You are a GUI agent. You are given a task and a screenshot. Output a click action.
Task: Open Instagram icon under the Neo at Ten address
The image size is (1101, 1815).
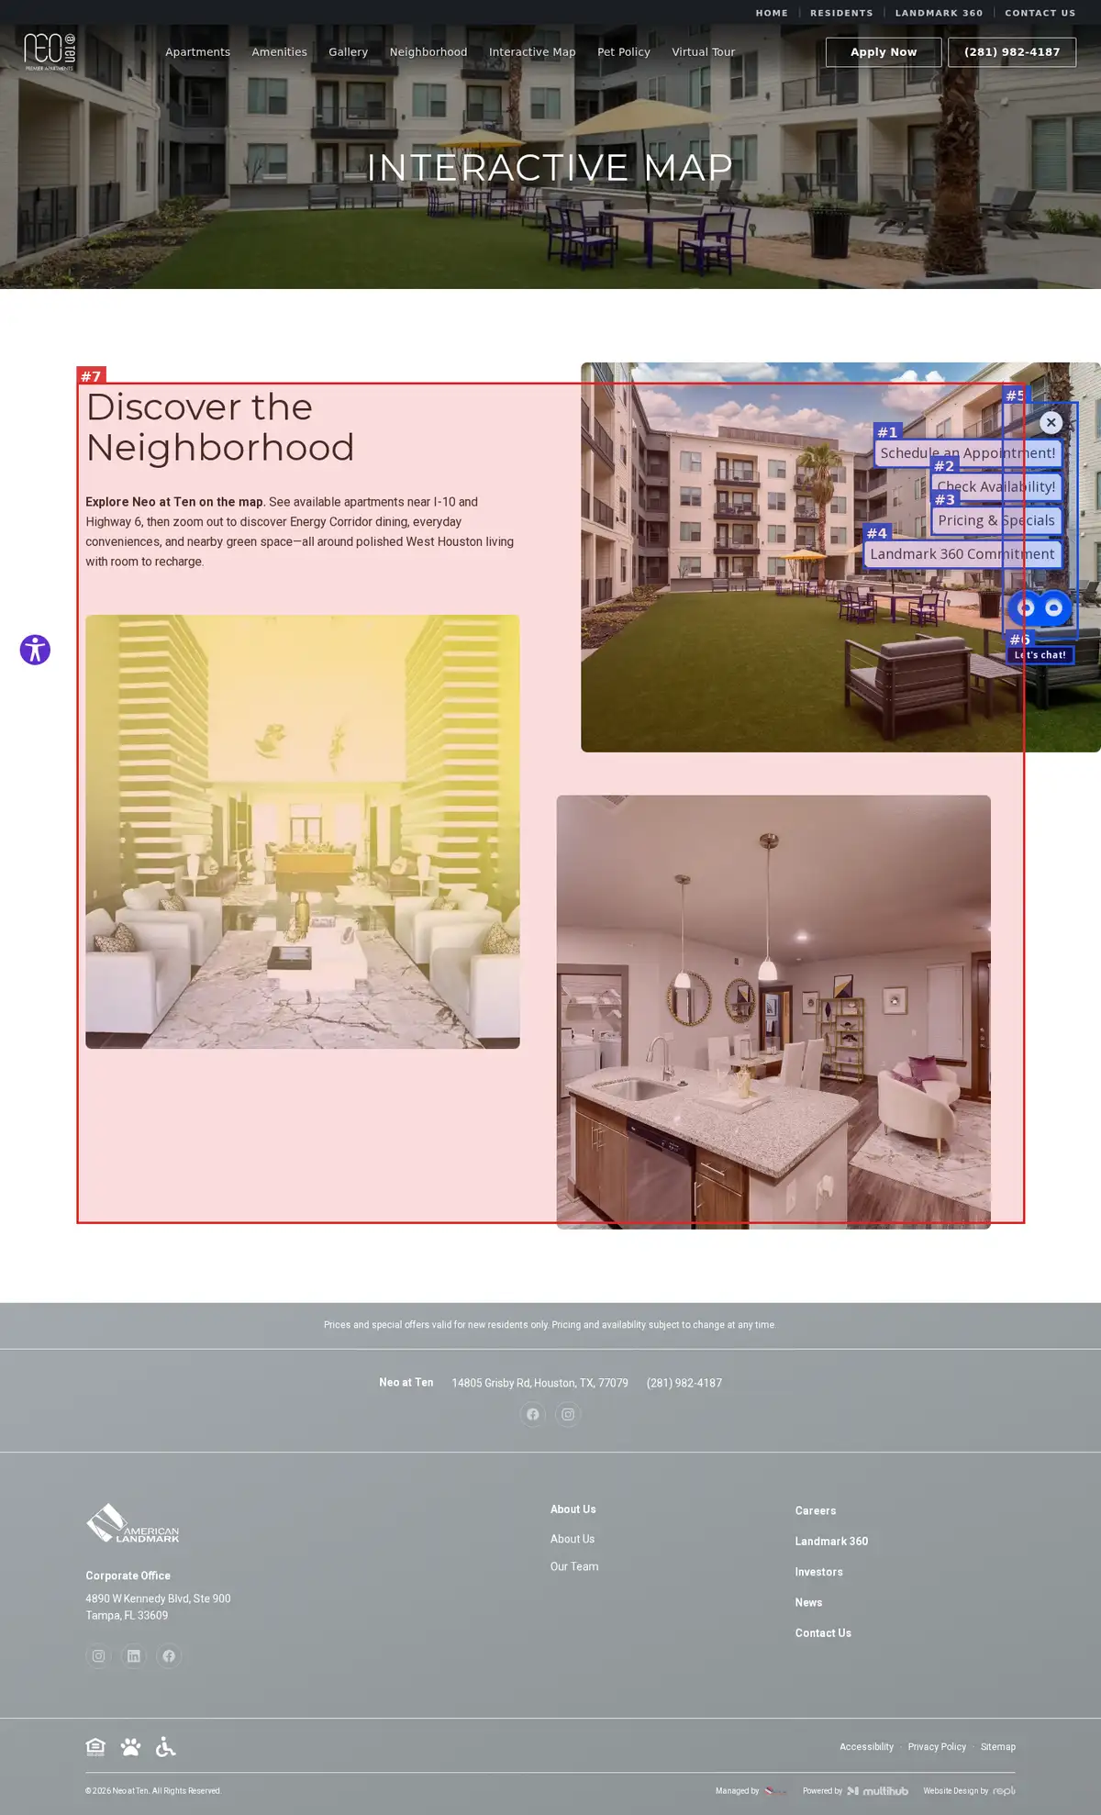(x=568, y=1414)
